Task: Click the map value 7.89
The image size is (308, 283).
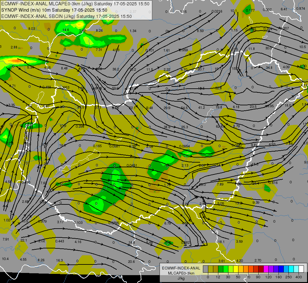Action: 220,184
